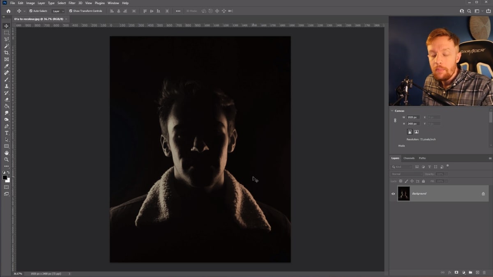The width and height of the screenshot is (493, 277).
Task: Pick the Eyedropper tool
Action: pyautogui.click(x=6, y=66)
